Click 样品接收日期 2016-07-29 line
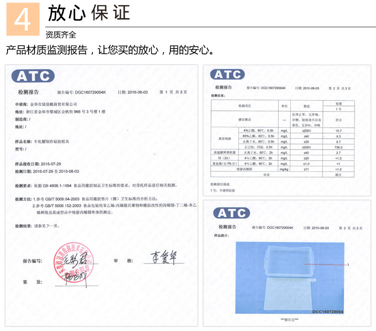 coord(38,164)
